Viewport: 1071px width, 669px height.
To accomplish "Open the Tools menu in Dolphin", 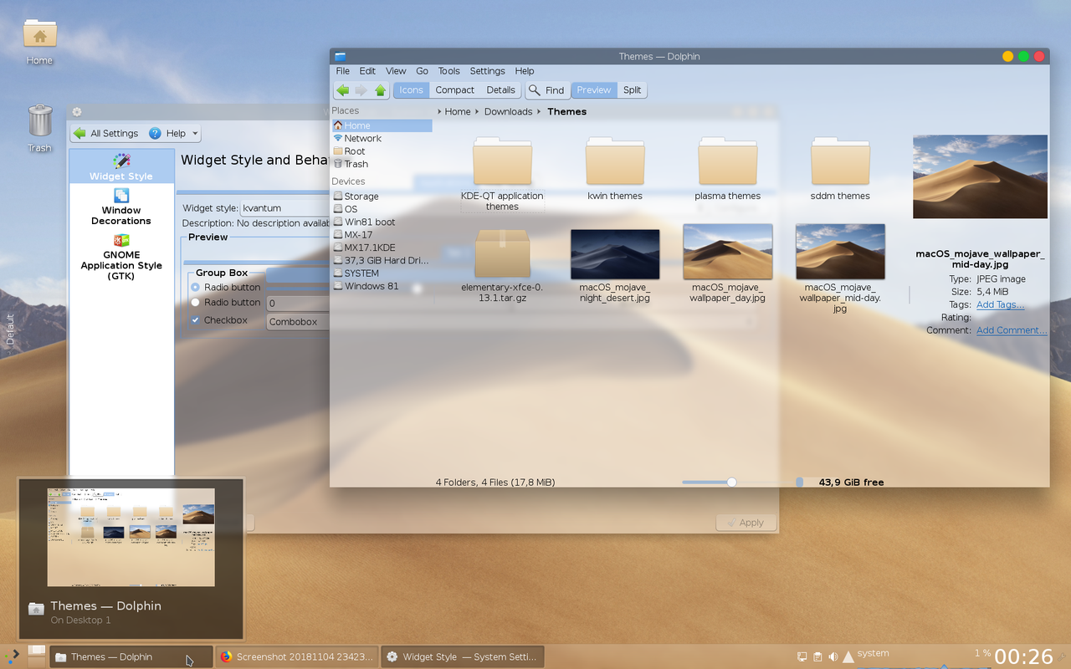I will [x=449, y=71].
